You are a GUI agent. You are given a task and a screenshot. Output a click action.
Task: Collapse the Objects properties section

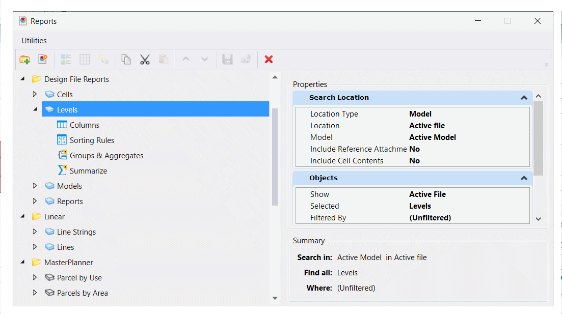[x=524, y=178]
